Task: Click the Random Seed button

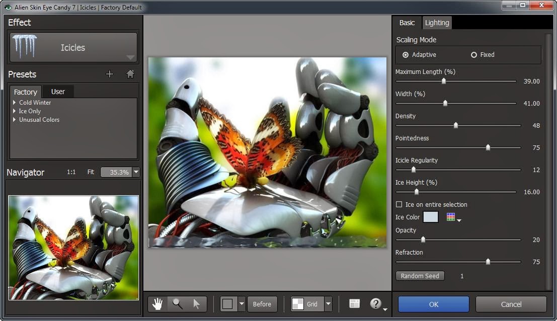Action: point(420,276)
